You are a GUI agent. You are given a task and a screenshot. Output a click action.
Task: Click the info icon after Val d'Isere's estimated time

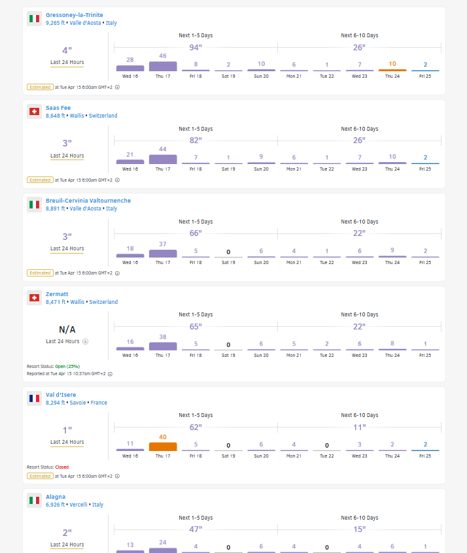click(x=117, y=477)
